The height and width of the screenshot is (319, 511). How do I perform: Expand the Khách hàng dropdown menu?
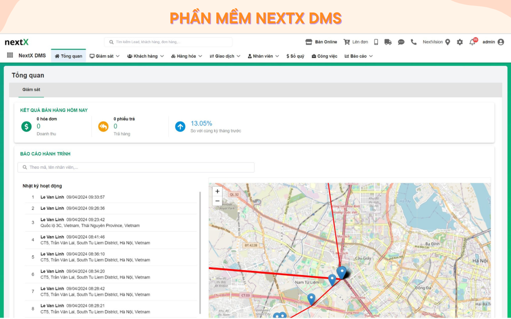[x=145, y=56]
